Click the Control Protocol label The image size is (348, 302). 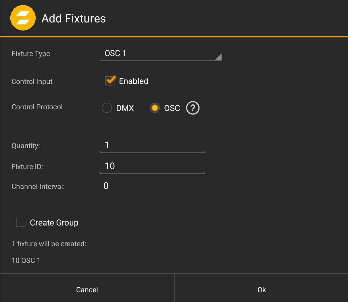(x=37, y=107)
